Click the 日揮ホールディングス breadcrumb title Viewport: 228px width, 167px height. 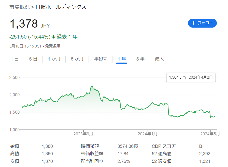61,7
